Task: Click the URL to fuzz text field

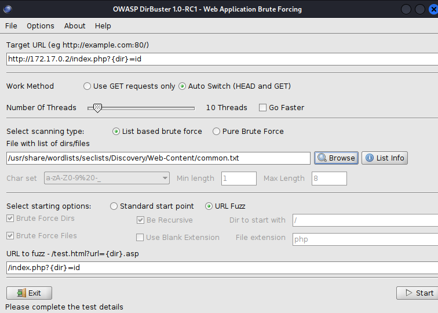Action: [220, 268]
